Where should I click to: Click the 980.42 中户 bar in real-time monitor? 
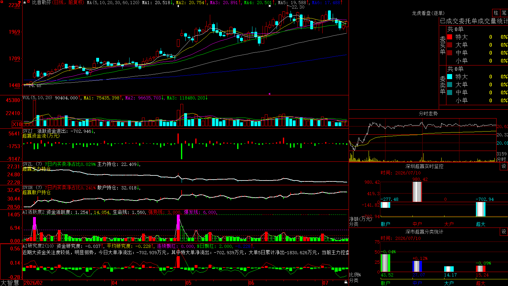(x=417, y=192)
